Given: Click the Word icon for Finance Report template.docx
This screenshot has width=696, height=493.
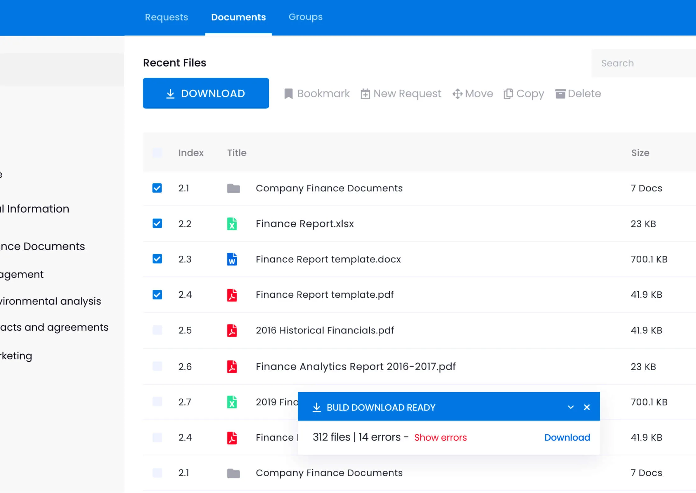Looking at the screenshot, I should pos(232,259).
